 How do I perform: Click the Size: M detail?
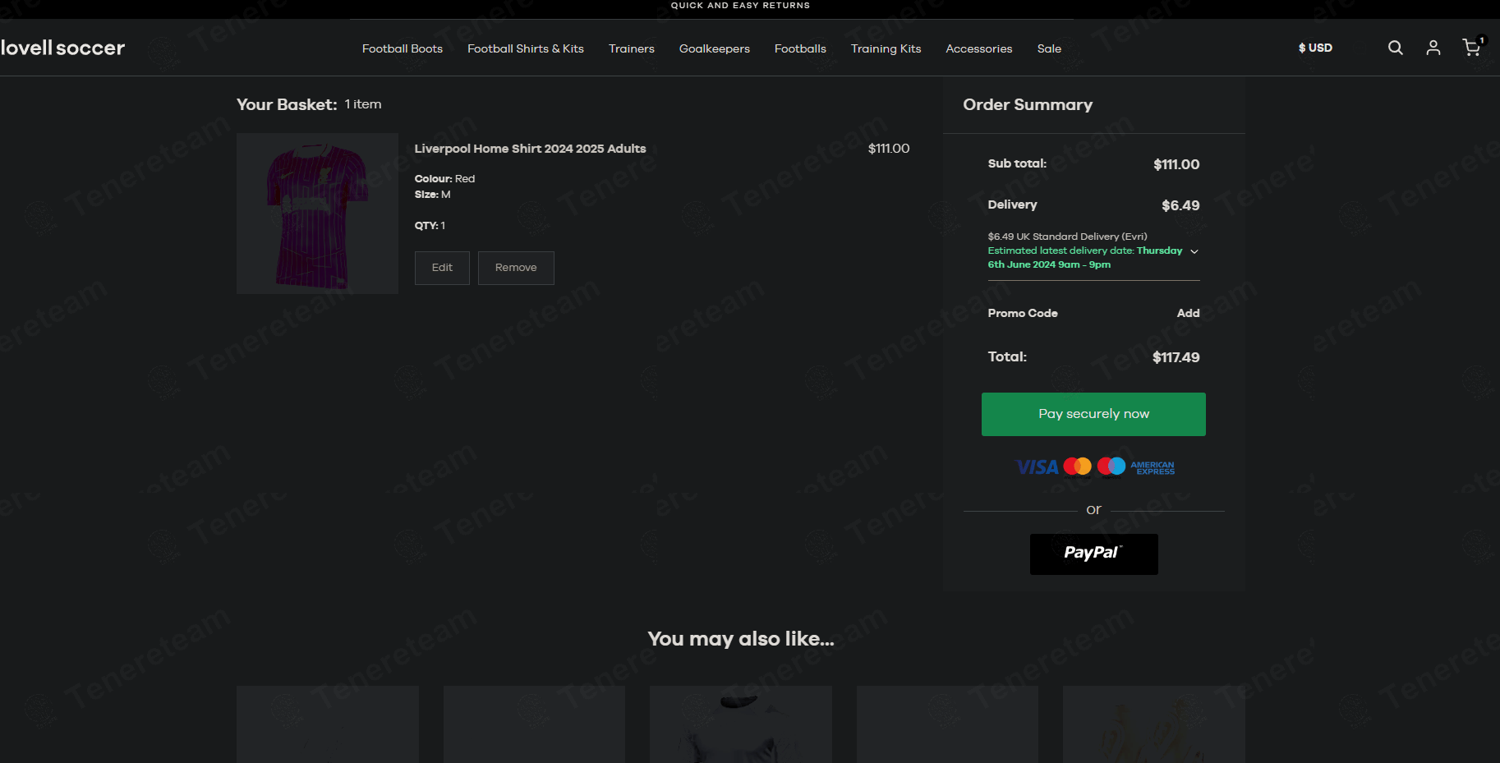(x=432, y=195)
